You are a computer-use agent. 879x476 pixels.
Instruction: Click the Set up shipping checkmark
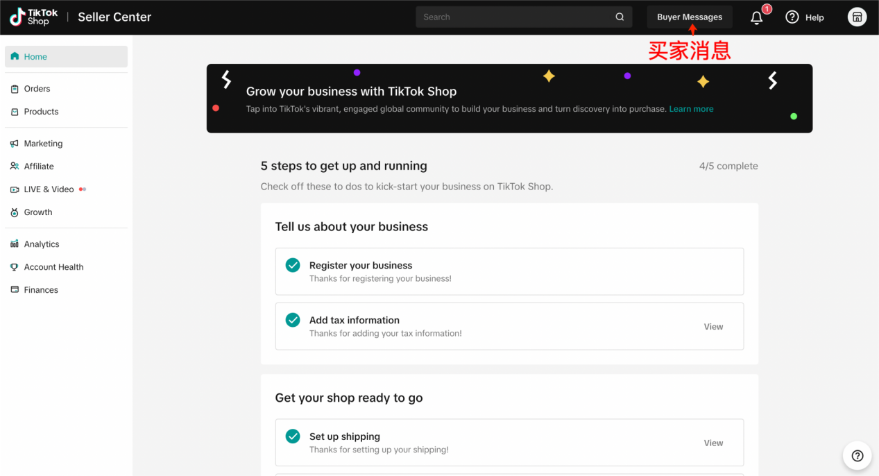pyautogui.click(x=293, y=436)
